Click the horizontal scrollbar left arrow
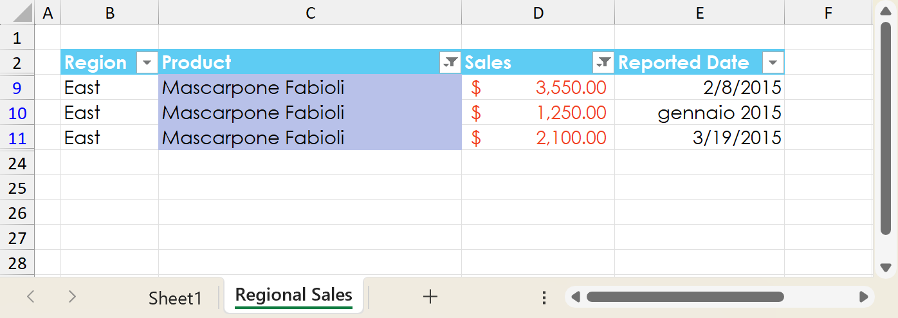898x318 pixels. click(576, 297)
